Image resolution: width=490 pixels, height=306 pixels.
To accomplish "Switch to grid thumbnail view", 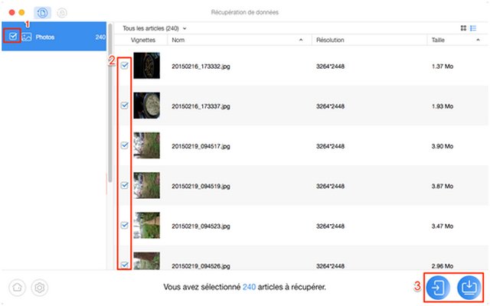I will [x=463, y=28].
